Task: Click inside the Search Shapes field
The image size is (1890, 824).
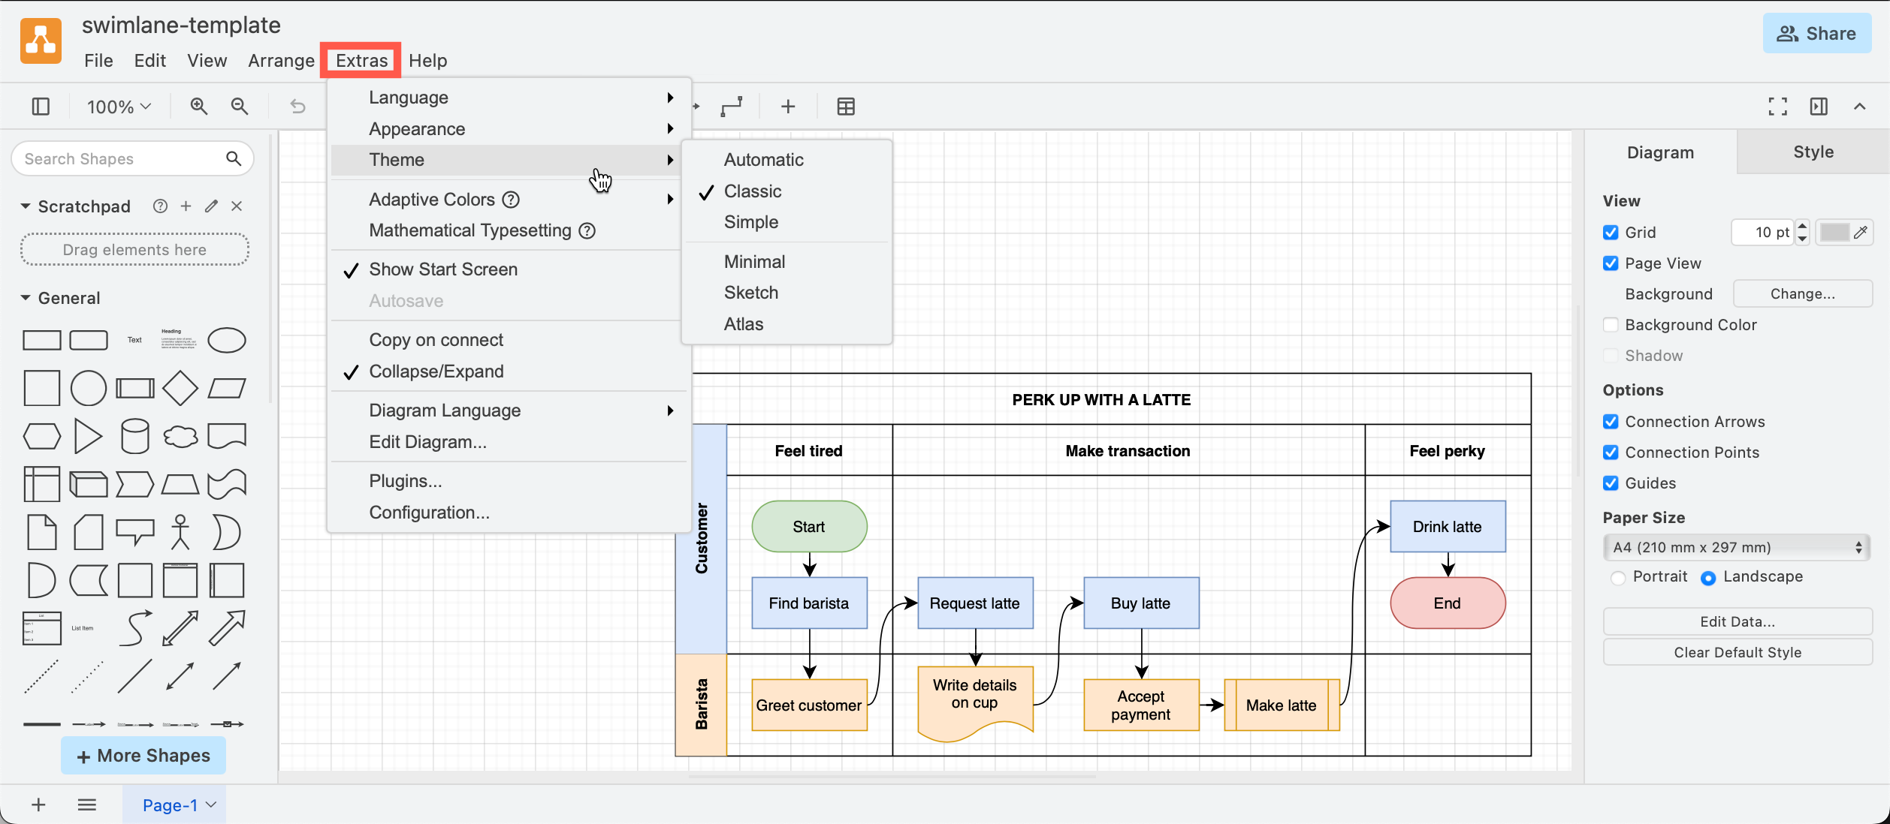Action: 120,158
